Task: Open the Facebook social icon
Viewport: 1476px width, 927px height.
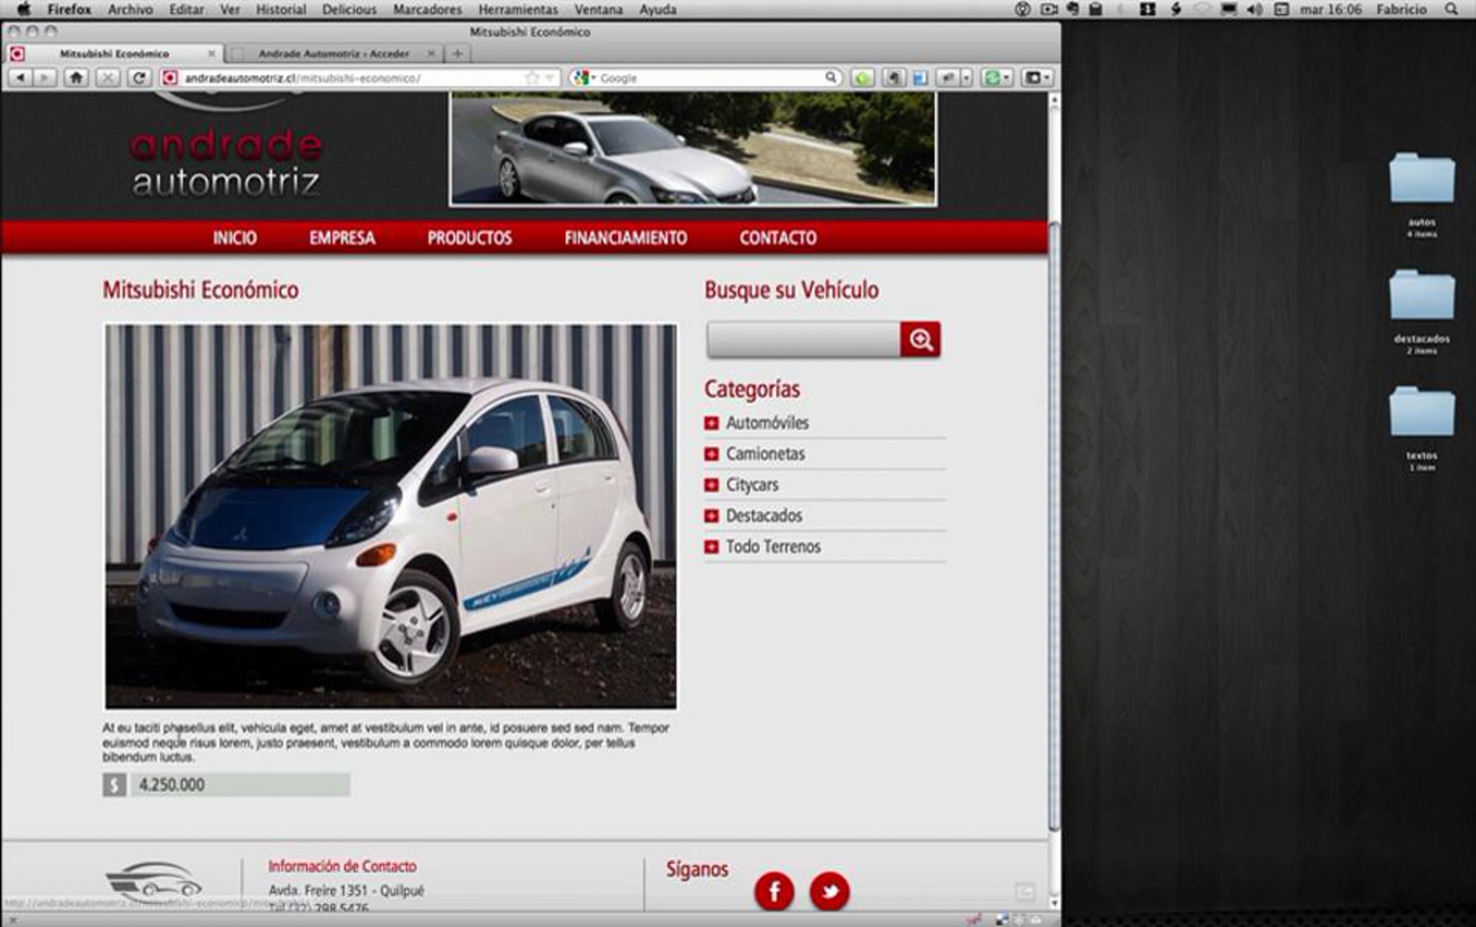Action: (x=774, y=891)
